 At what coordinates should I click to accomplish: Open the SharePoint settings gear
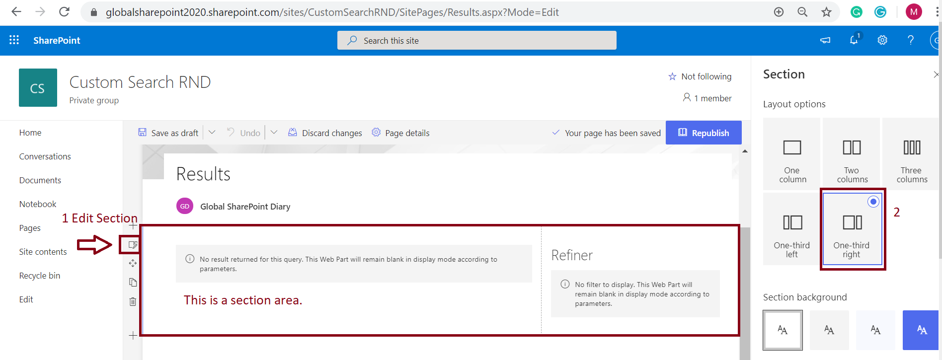click(x=882, y=40)
